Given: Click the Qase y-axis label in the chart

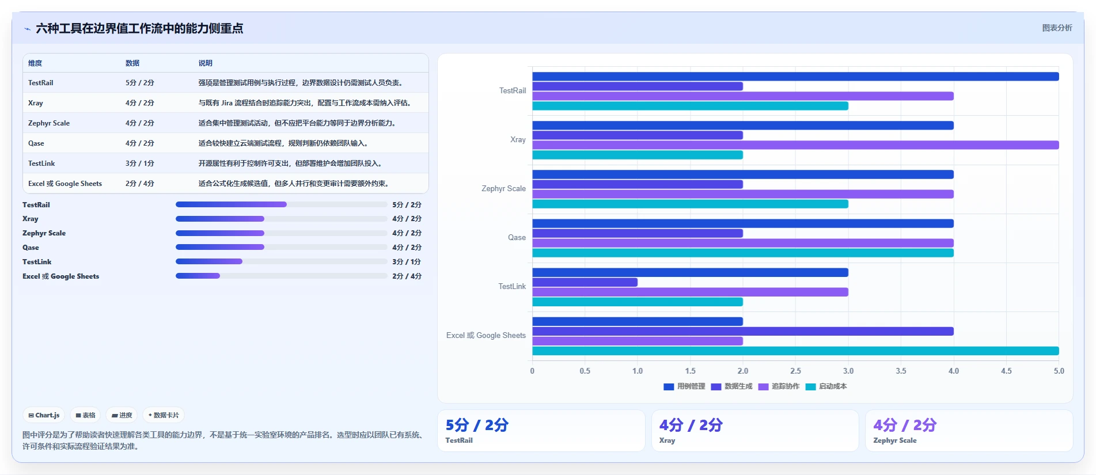Looking at the screenshot, I should (517, 238).
